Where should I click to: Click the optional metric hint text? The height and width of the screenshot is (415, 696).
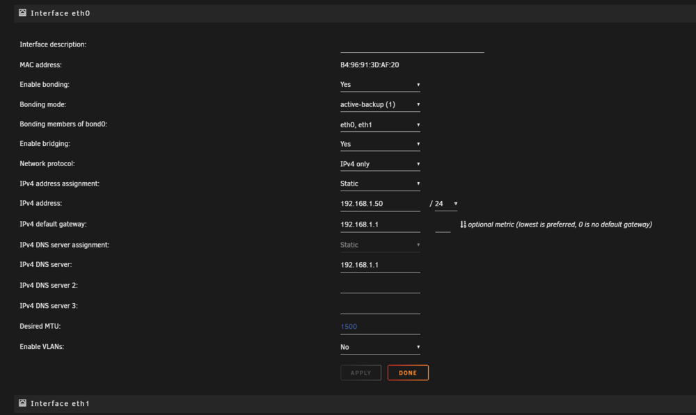(560, 225)
